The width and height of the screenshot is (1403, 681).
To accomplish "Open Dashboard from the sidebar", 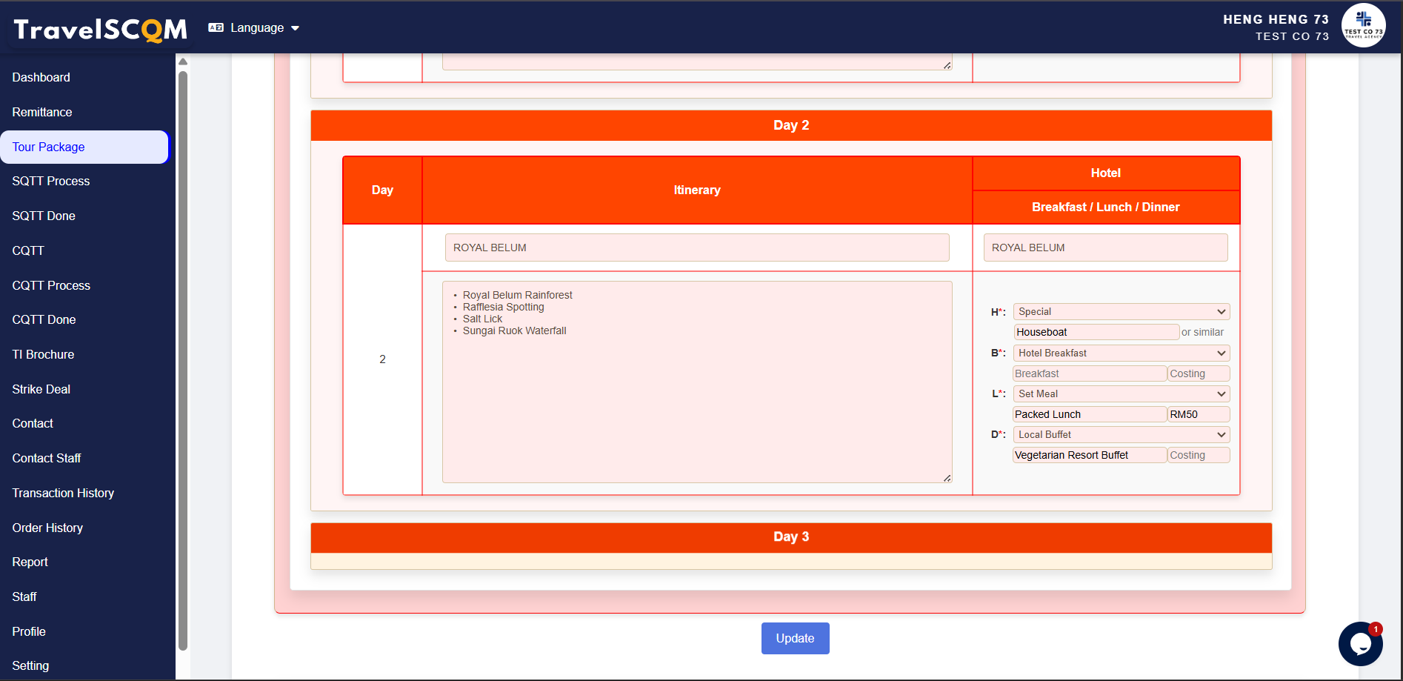I will tap(41, 77).
